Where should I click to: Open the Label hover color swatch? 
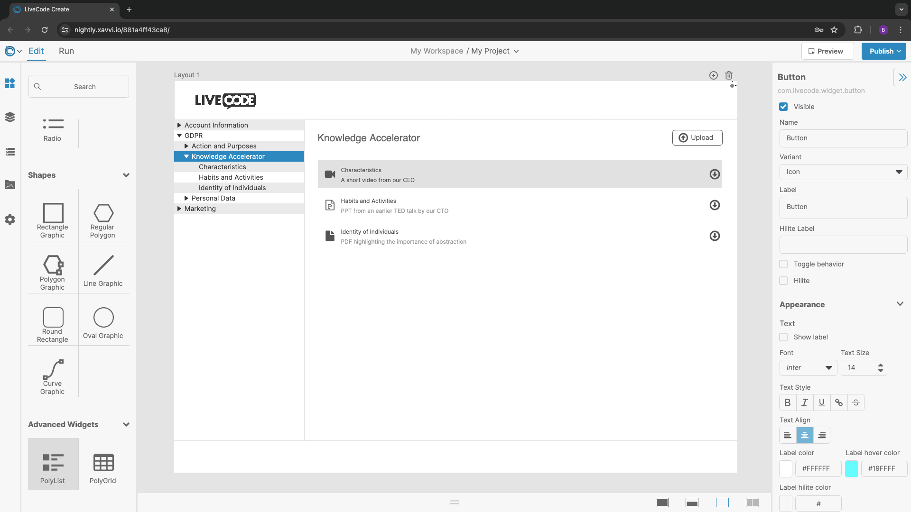pos(851,469)
